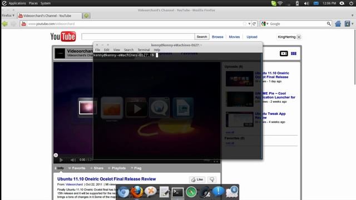Screen dimensions: 356x200
Task: Open terminal View menu
Action: [x=116, y=50]
